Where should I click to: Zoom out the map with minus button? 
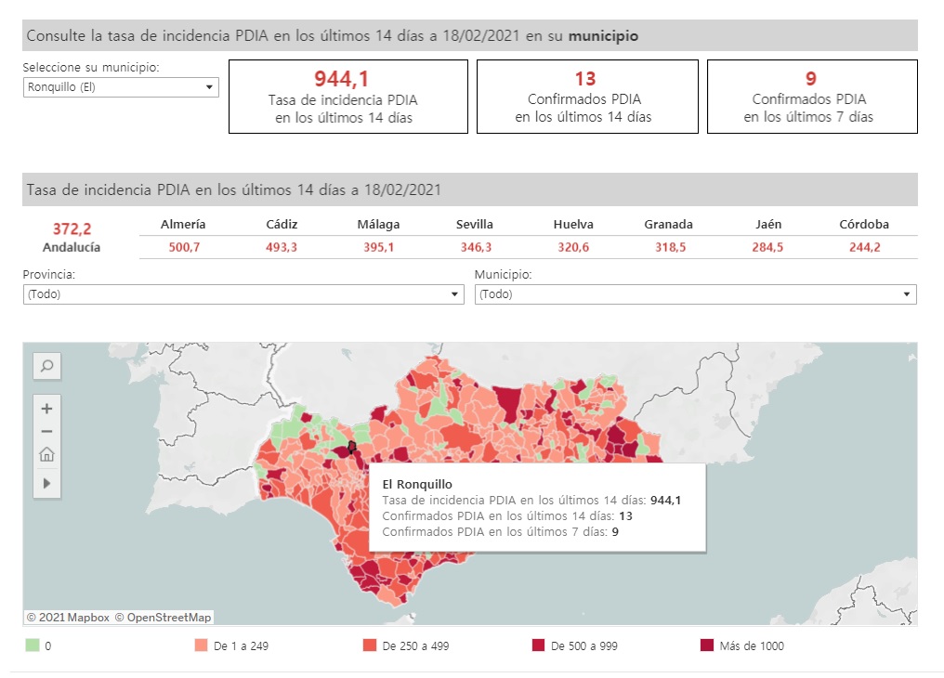pyautogui.click(x=46, y=431)
